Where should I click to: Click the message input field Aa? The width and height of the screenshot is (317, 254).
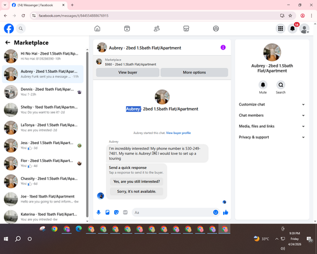click(x=172, y=212)
